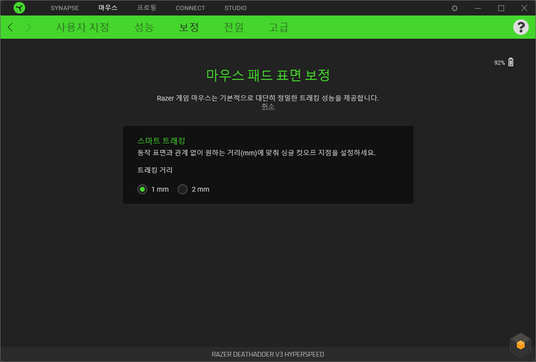Open the 프로필 tab

(147, 7)
